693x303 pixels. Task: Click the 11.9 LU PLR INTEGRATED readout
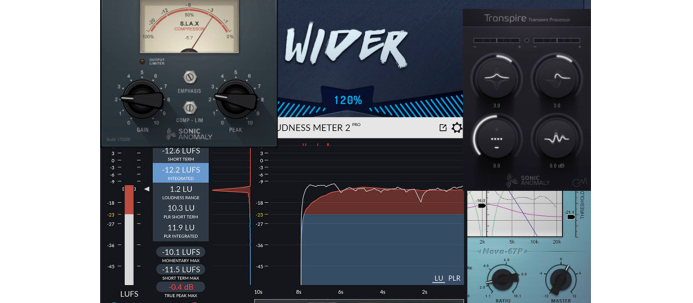(180, 231)
